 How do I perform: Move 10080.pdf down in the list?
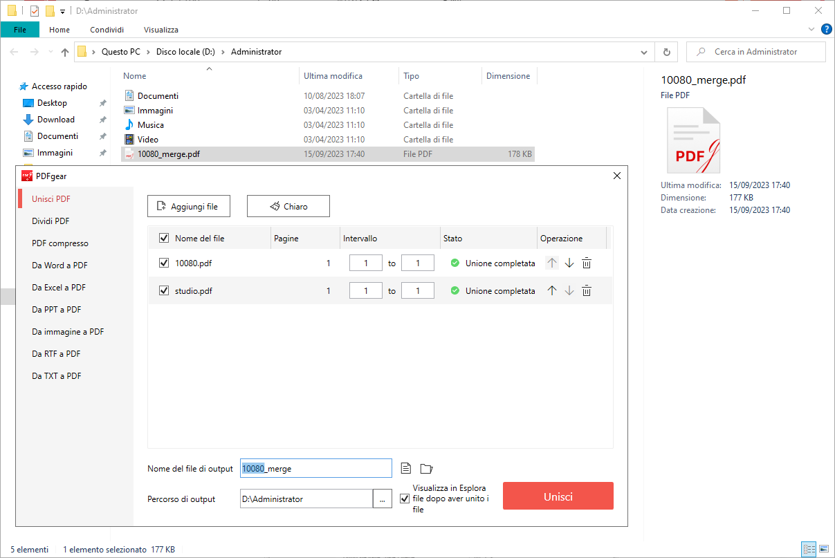click(x=569, y=263)
